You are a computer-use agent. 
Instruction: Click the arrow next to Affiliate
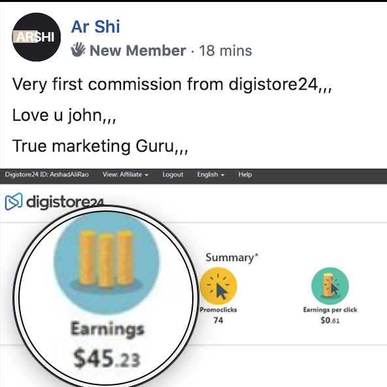tap(146, 175)
